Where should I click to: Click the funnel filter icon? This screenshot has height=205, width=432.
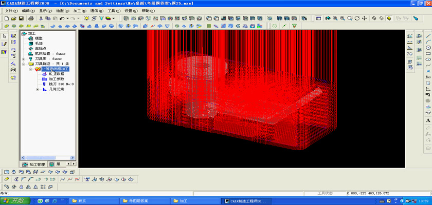101,18
